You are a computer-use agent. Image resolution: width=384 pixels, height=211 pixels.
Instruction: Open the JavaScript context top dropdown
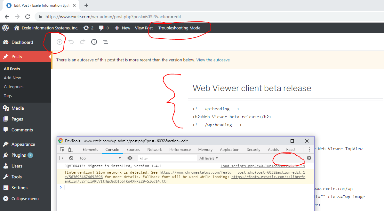100,158
